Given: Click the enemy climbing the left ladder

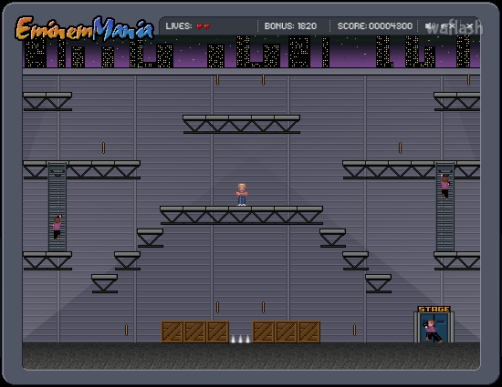Looking at the screenshot, I should tap(57, 228).
